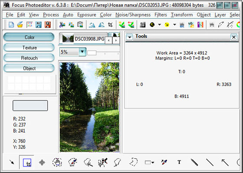Click the black circle arrow icon

pyautogui.click(x=152, y=25)
